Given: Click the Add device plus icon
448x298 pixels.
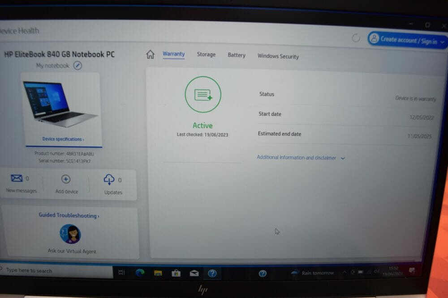Looking at the screenshot, I should click(66, 179).
